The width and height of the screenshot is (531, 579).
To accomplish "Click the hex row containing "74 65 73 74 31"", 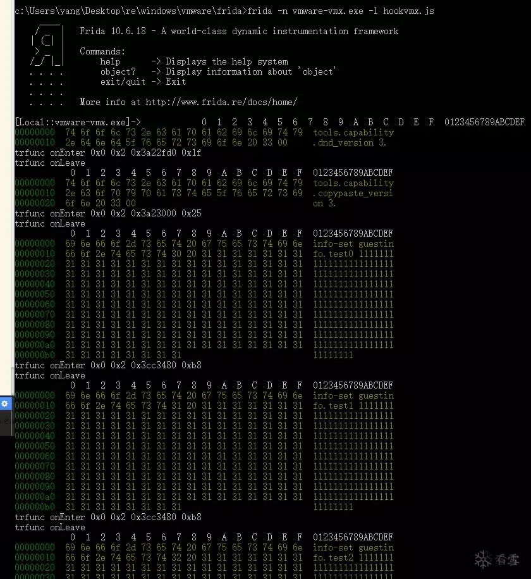I will [184, 406].
